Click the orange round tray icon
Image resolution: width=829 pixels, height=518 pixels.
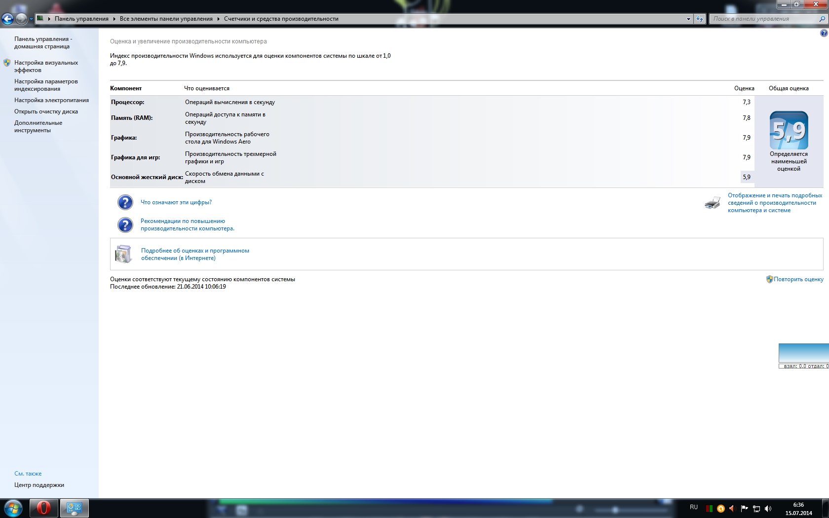click(x=720, y=508)
